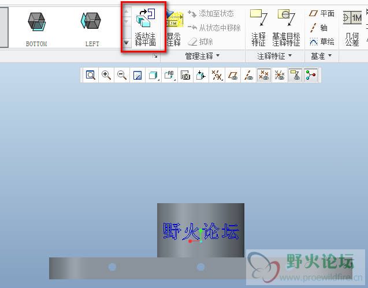Select the blue 野火论坛 annotation text on model
Viewport: 368px width, 288px height.
pyautogui.click(x=201, y=231)
